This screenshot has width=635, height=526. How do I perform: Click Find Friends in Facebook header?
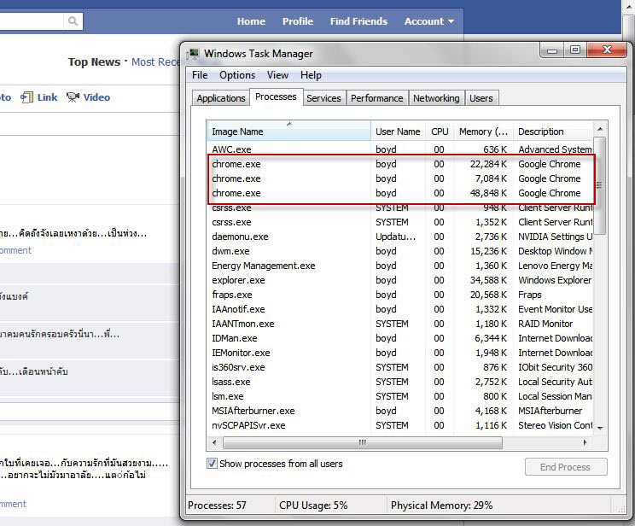358,21
